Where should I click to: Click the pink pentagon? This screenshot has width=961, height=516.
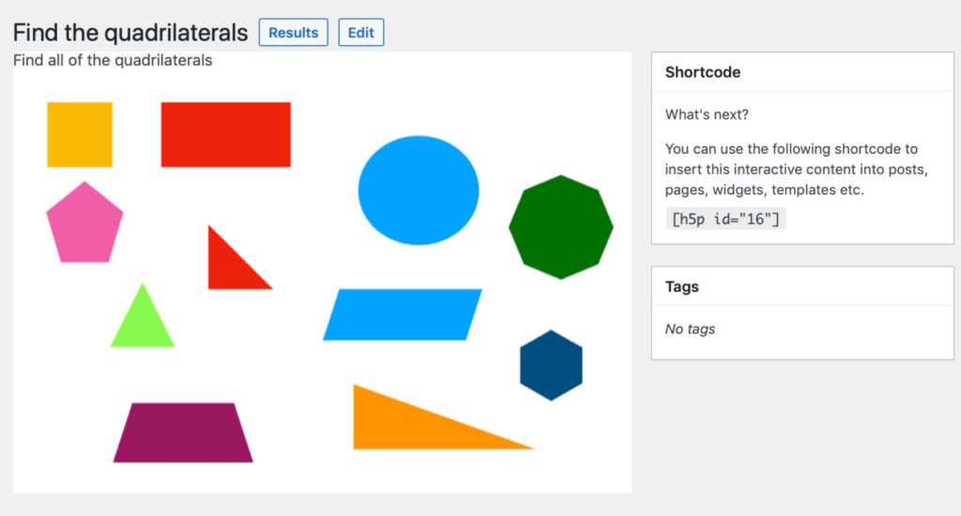point(84,225)
